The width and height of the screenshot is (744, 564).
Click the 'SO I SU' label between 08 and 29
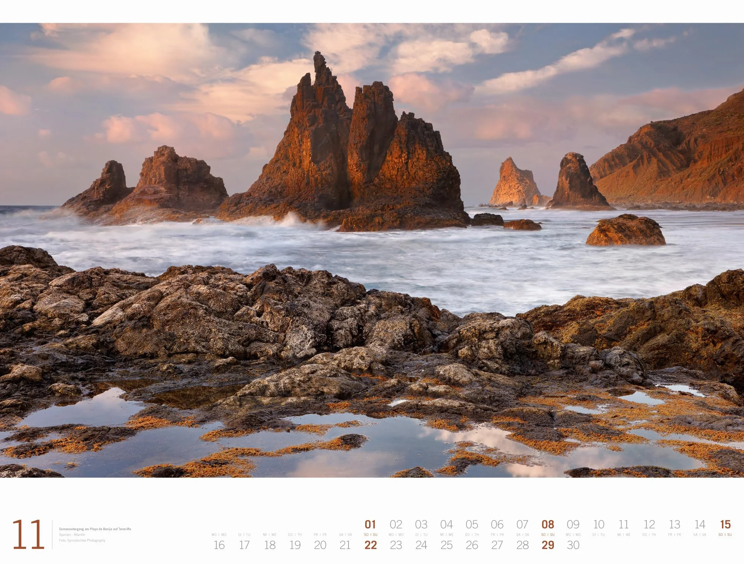(548, 535)
